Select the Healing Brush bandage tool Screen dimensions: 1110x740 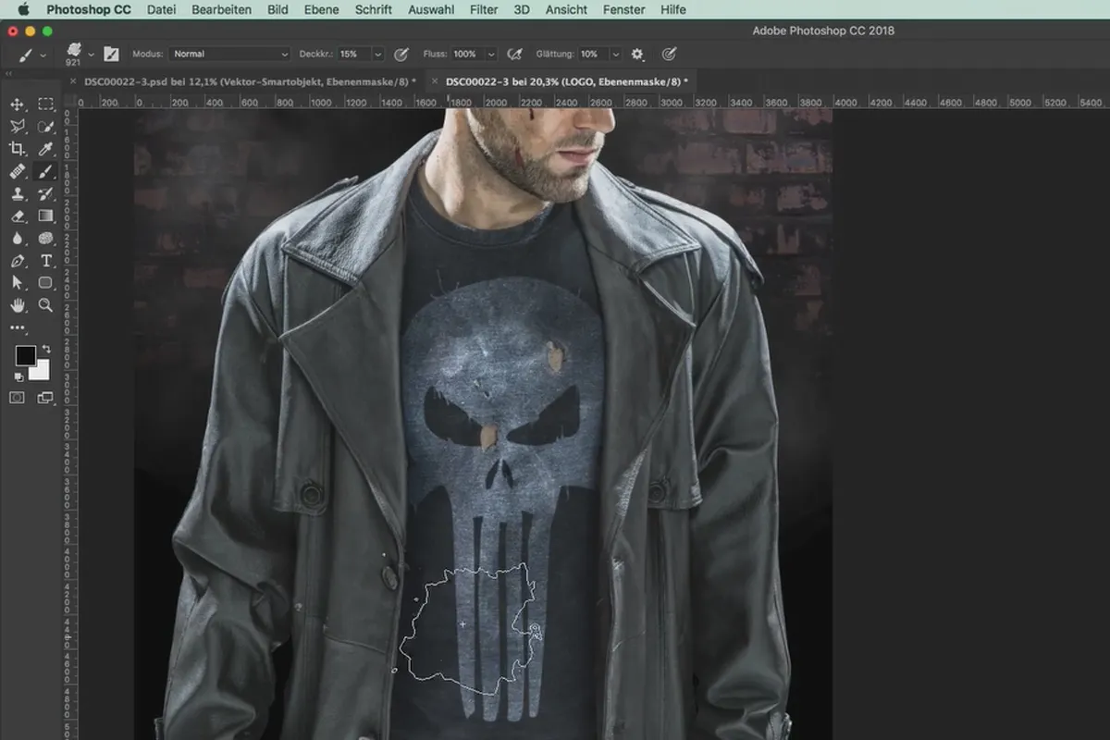17,172
